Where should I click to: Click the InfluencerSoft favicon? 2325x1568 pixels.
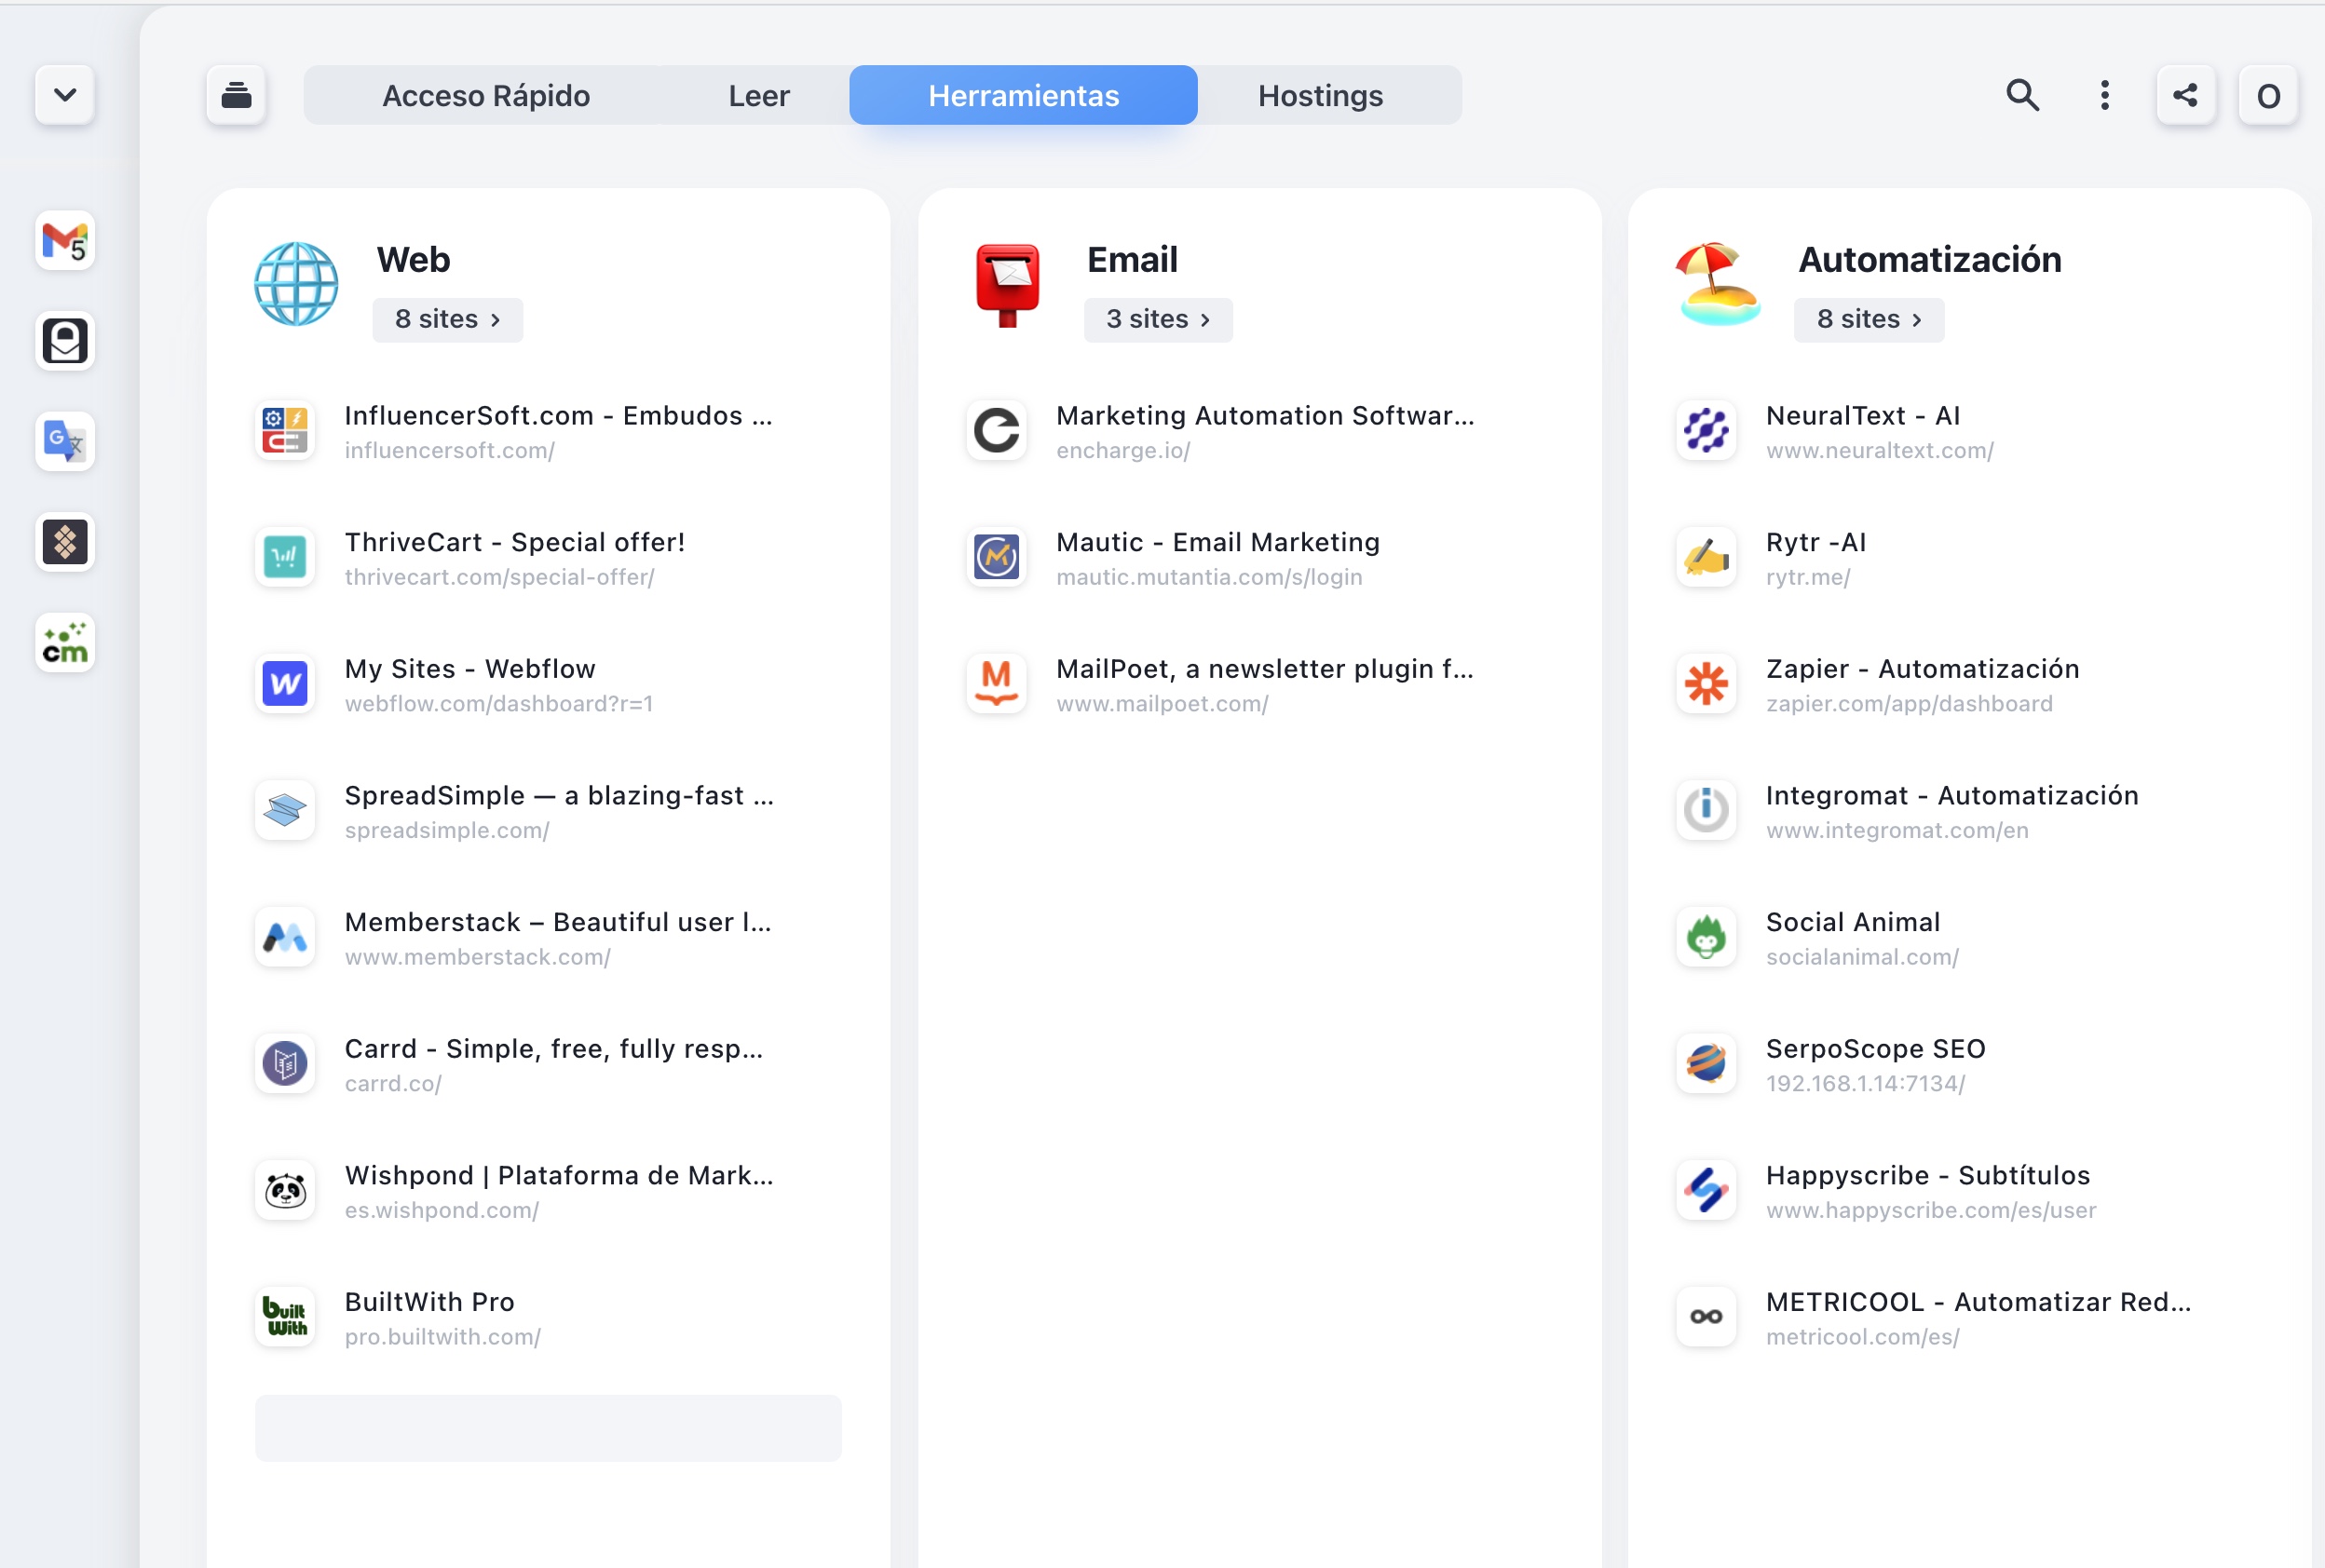(x=285, y=431)
